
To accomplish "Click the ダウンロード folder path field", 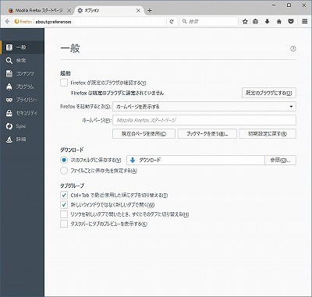I will click(196, 160).
